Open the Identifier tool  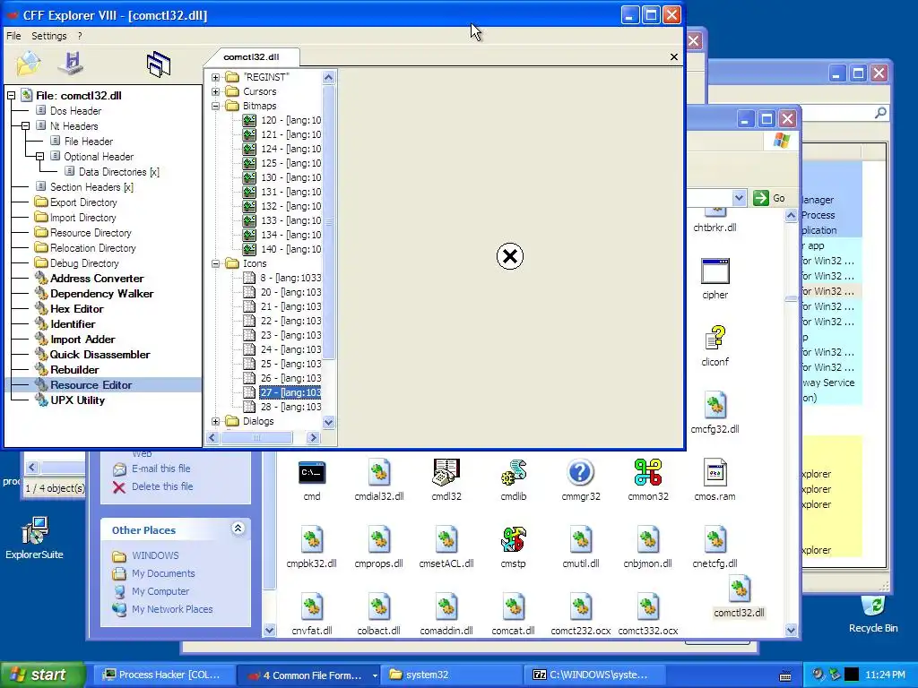tap(73, 323)
